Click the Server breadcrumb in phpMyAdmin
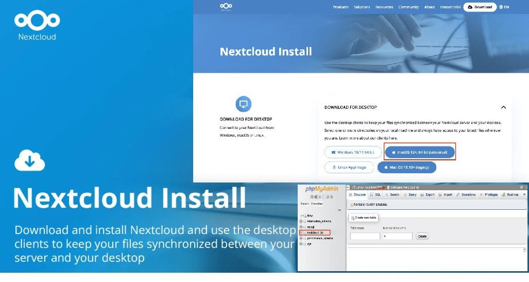The width and height of the screenshot is (529, 282). 367,188
